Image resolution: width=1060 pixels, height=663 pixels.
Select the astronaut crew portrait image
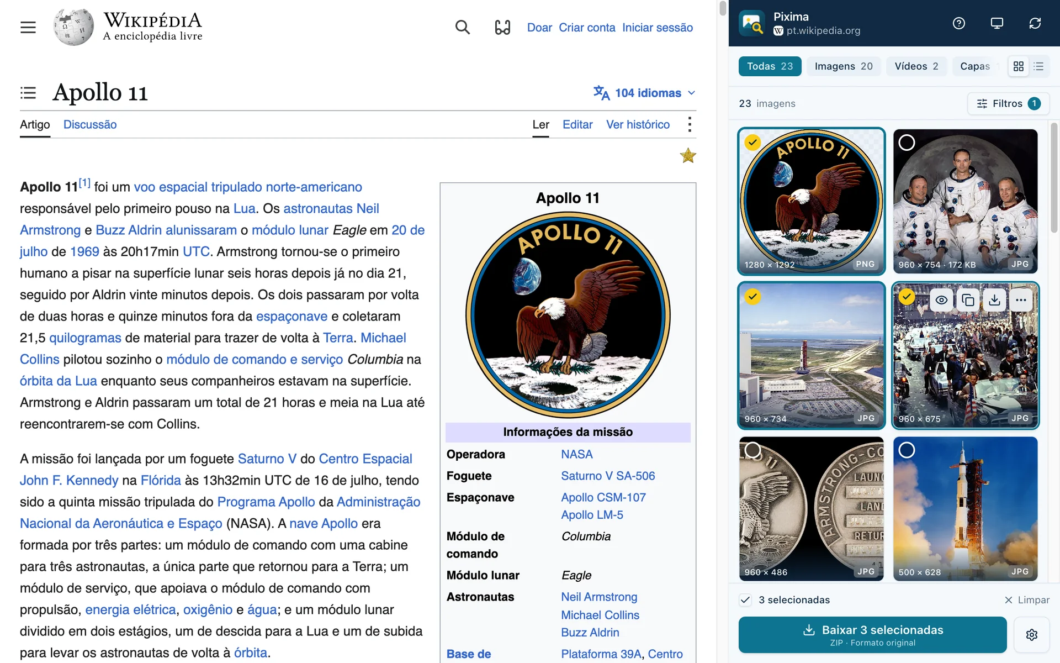click(907, 143)
